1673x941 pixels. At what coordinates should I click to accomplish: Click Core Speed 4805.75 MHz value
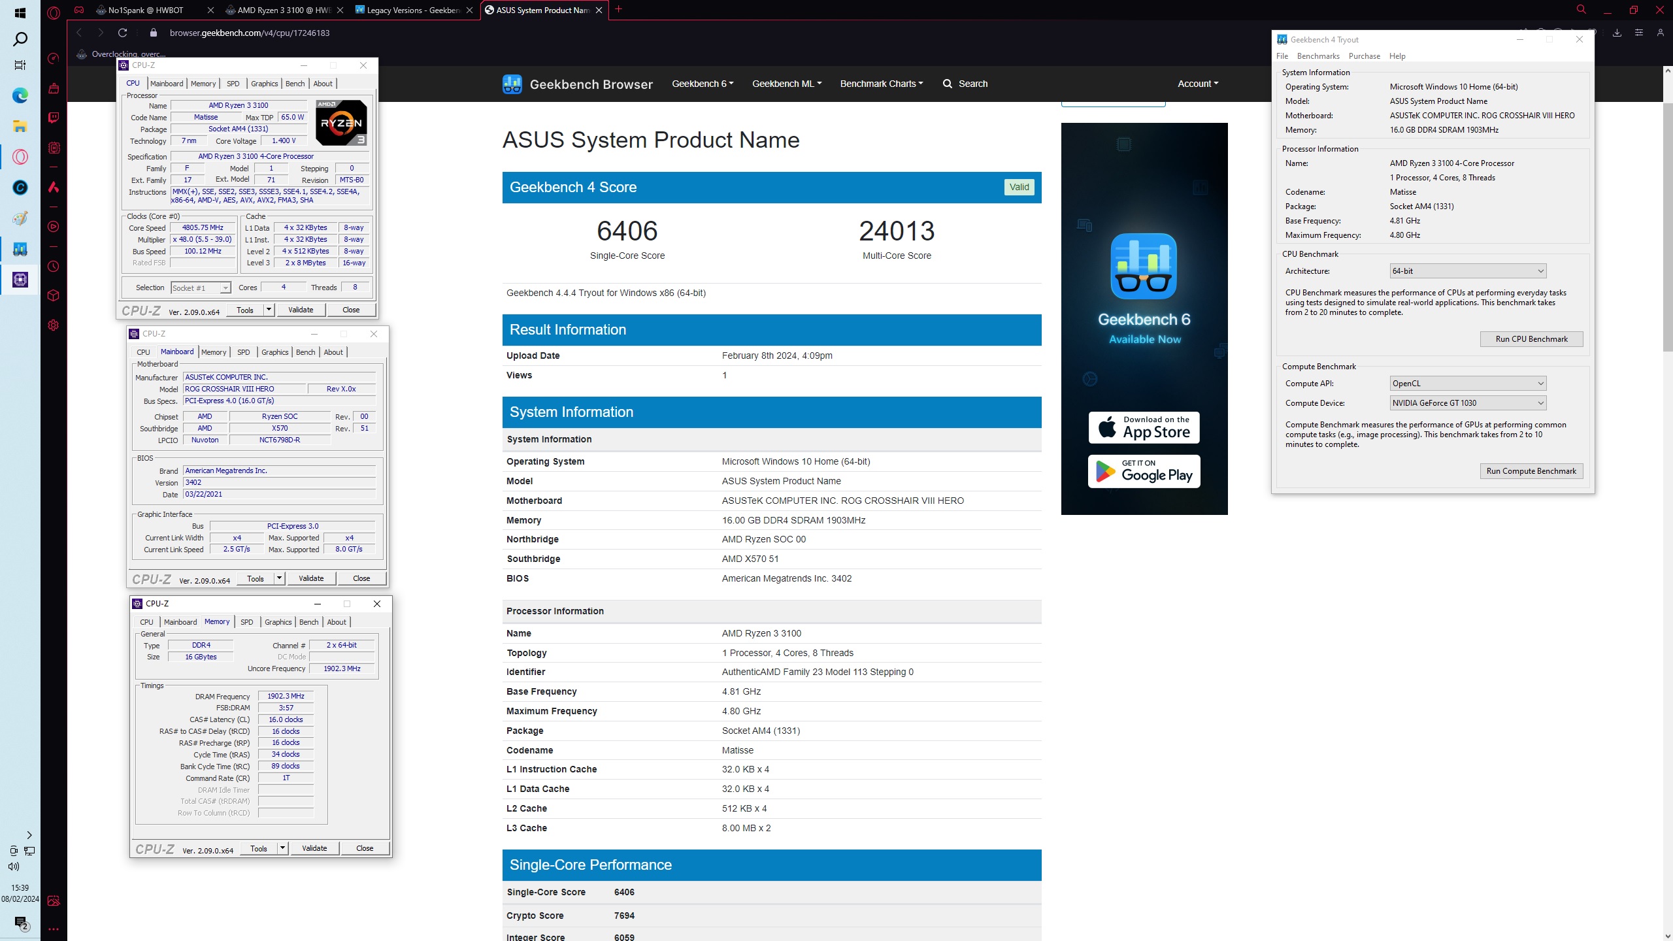click(x=203, y=228)
